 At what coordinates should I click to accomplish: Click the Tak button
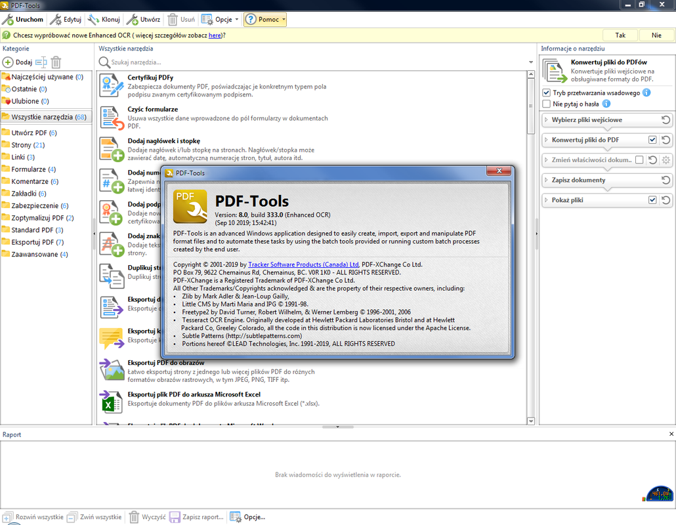[620, 35]
